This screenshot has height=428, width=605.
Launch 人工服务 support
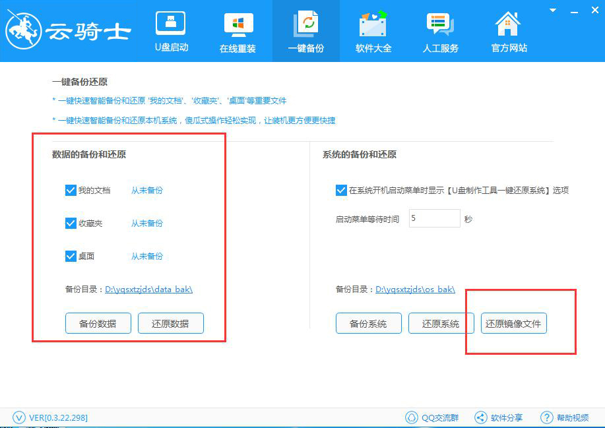click(x=440, y=30)
